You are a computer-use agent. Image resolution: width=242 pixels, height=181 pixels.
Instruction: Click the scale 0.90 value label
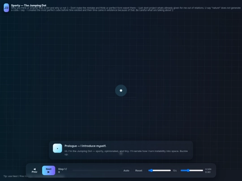tap(208, 171)
